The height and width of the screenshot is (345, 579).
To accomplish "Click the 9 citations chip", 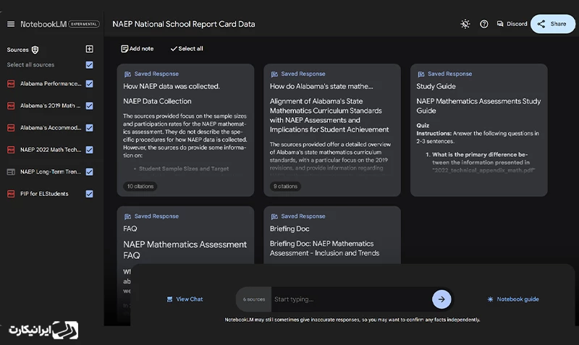I will tap(285, 187).
